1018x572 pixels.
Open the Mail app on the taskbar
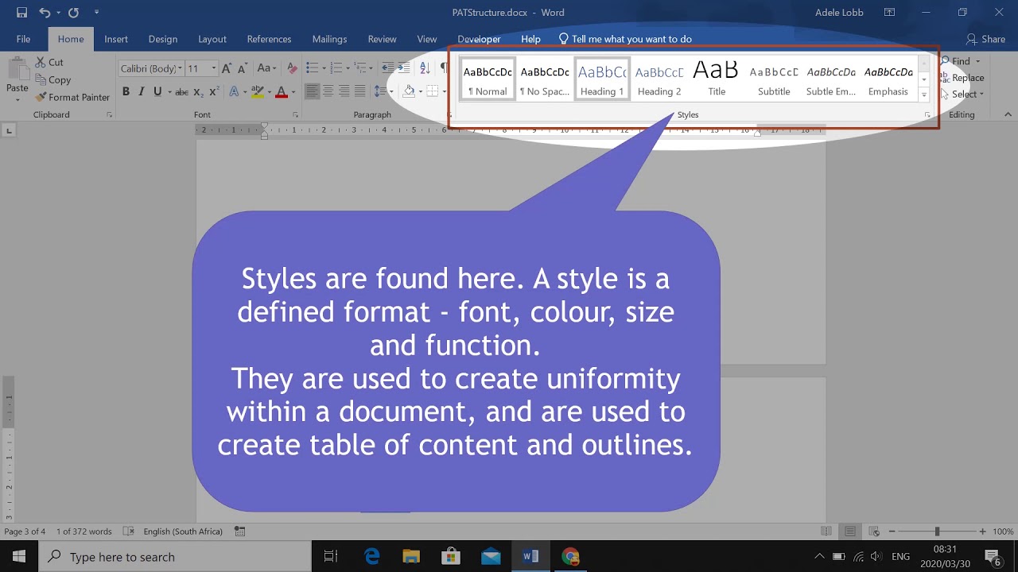click(x=491, y=556)
